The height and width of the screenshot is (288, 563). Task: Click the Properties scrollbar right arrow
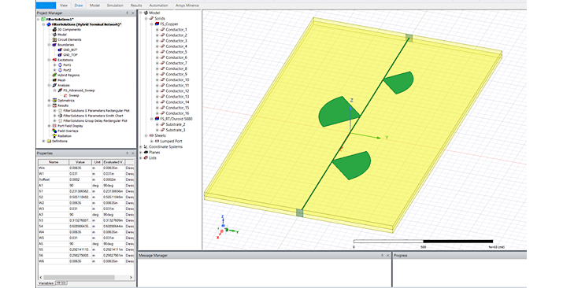pyautogui.click(x=131, y=277)
